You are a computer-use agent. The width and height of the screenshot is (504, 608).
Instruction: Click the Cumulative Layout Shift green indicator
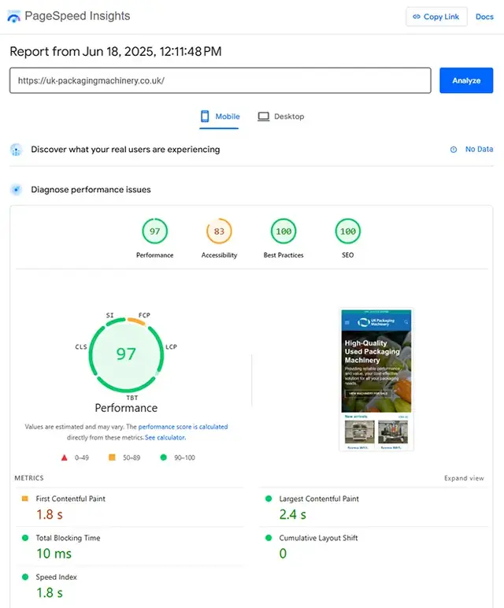point(269,538)
